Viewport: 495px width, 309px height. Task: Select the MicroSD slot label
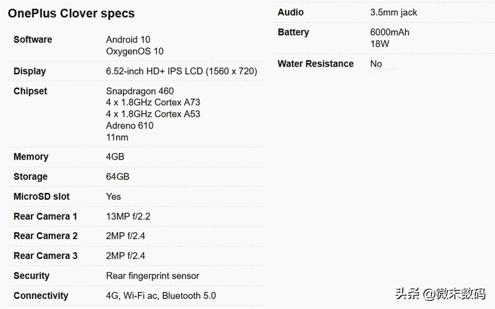(x=41, y=197)
